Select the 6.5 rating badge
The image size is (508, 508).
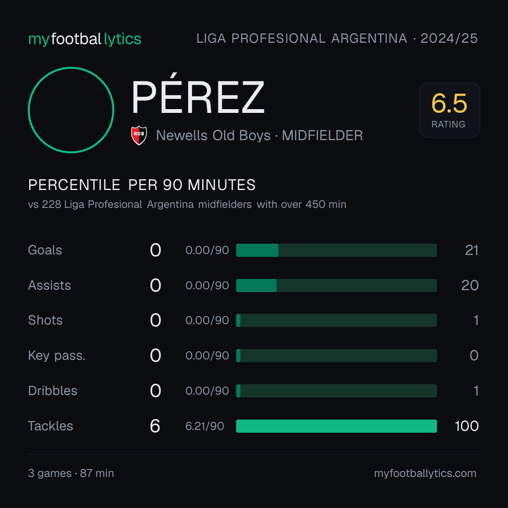click(449, 110)
